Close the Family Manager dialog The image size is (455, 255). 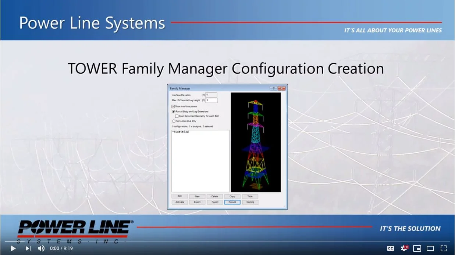tap(282, 88)
